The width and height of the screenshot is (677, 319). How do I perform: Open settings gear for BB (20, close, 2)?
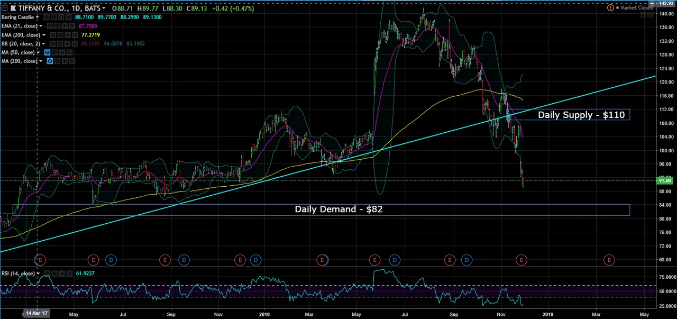tap(60, 44)
